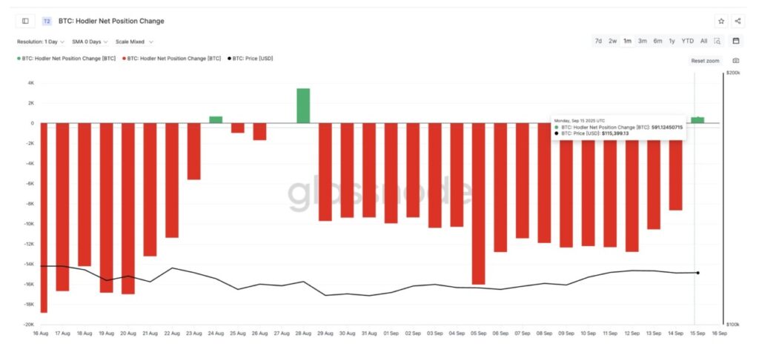The height and width of the screenshot is (355, 759).
Task: Take a chart snapshot with camera icon
Action: click(x=736, y=61)
